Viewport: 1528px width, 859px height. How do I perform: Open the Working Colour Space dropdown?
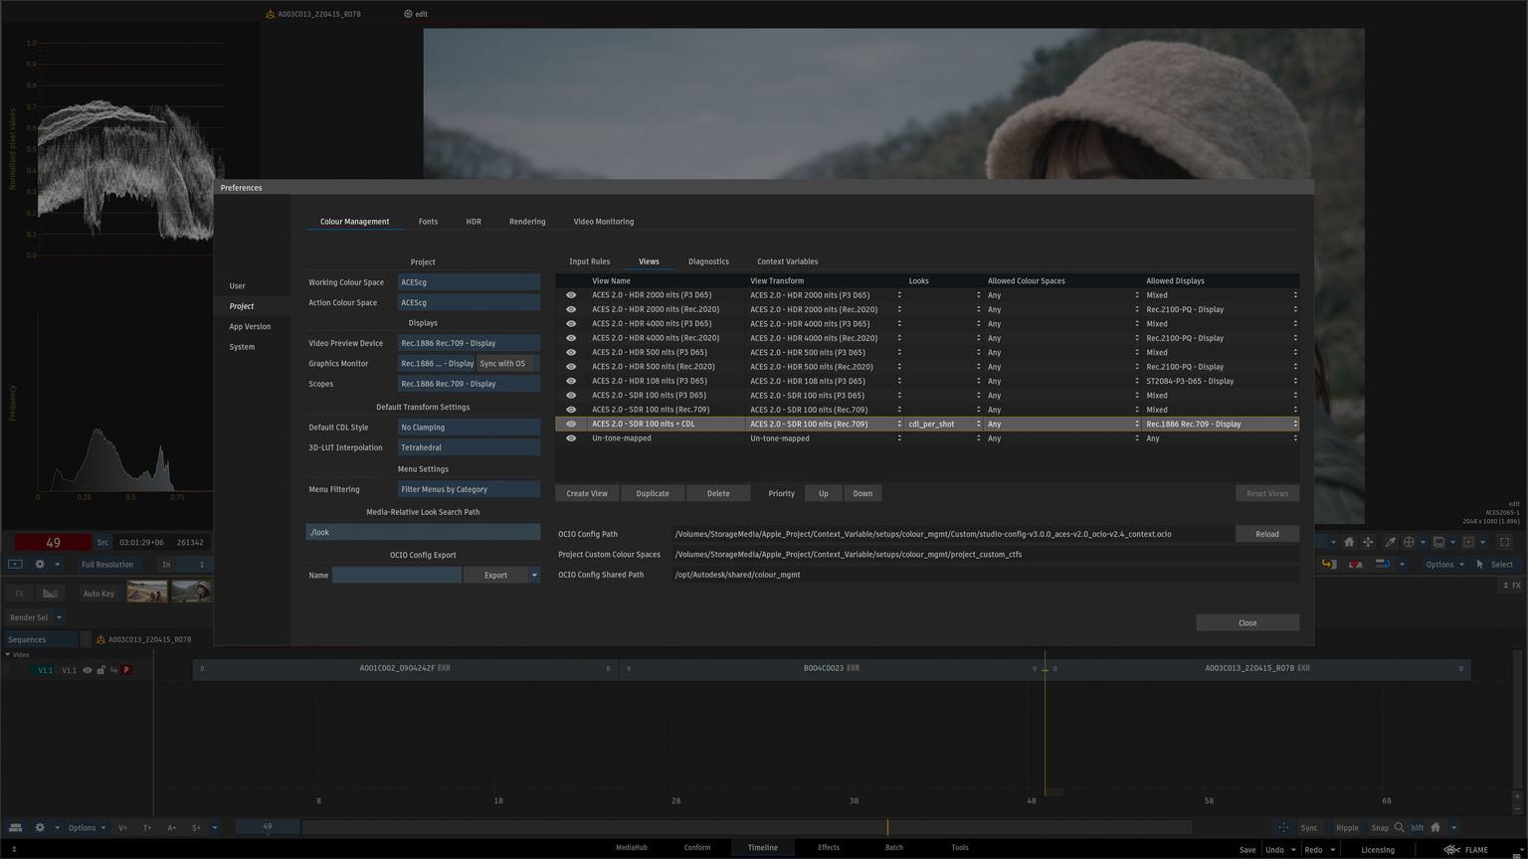point(469,282)
